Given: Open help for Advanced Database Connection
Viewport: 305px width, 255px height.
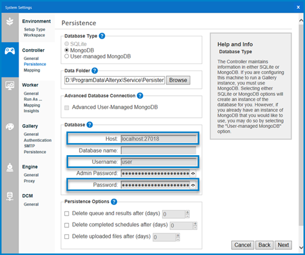Looking at the screenshot, I should click(x=140, y=96).
